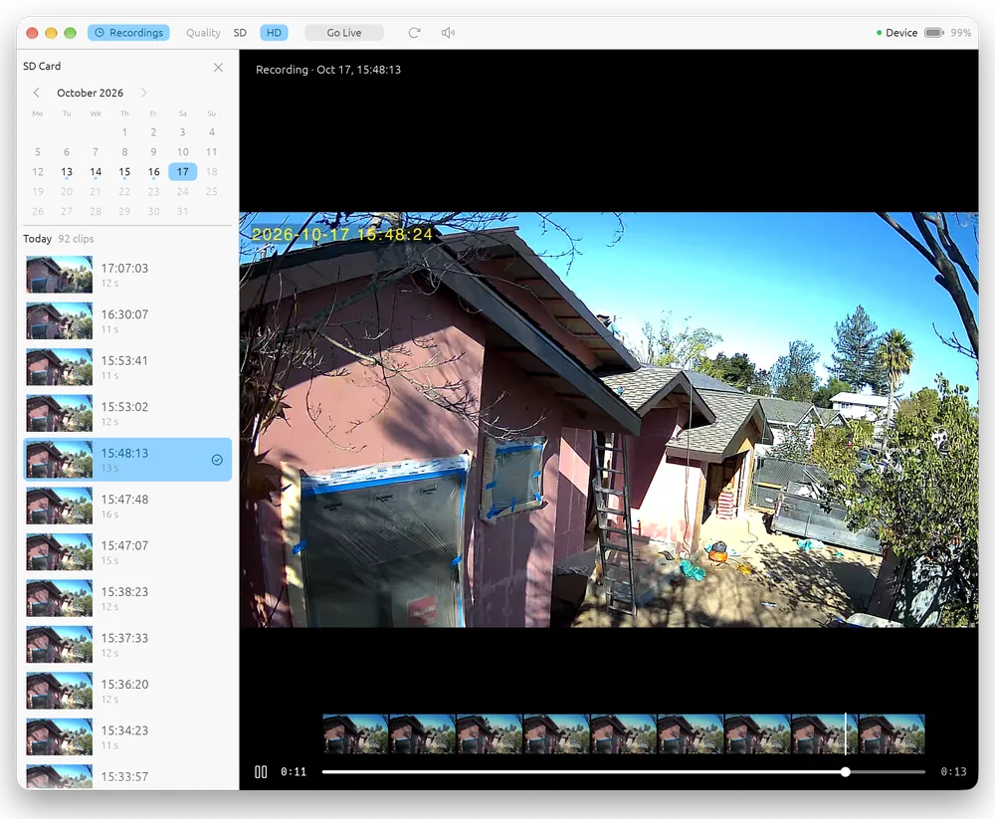Click the first frame in filmstrip
995x819 pixels.
click(x=355, y=734)
